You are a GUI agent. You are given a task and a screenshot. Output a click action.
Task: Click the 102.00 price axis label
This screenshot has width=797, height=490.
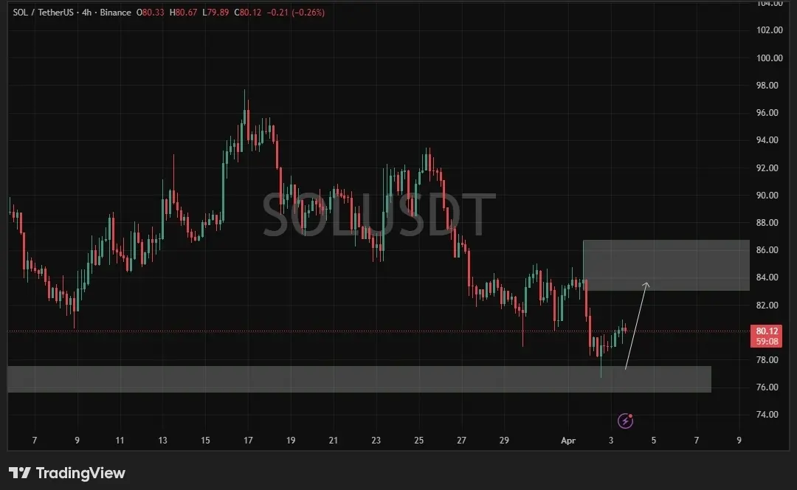(770, 30)
